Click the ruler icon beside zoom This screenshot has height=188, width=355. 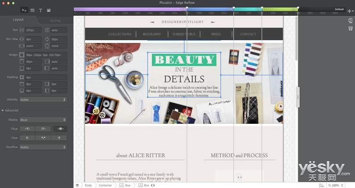coord(322,185)
